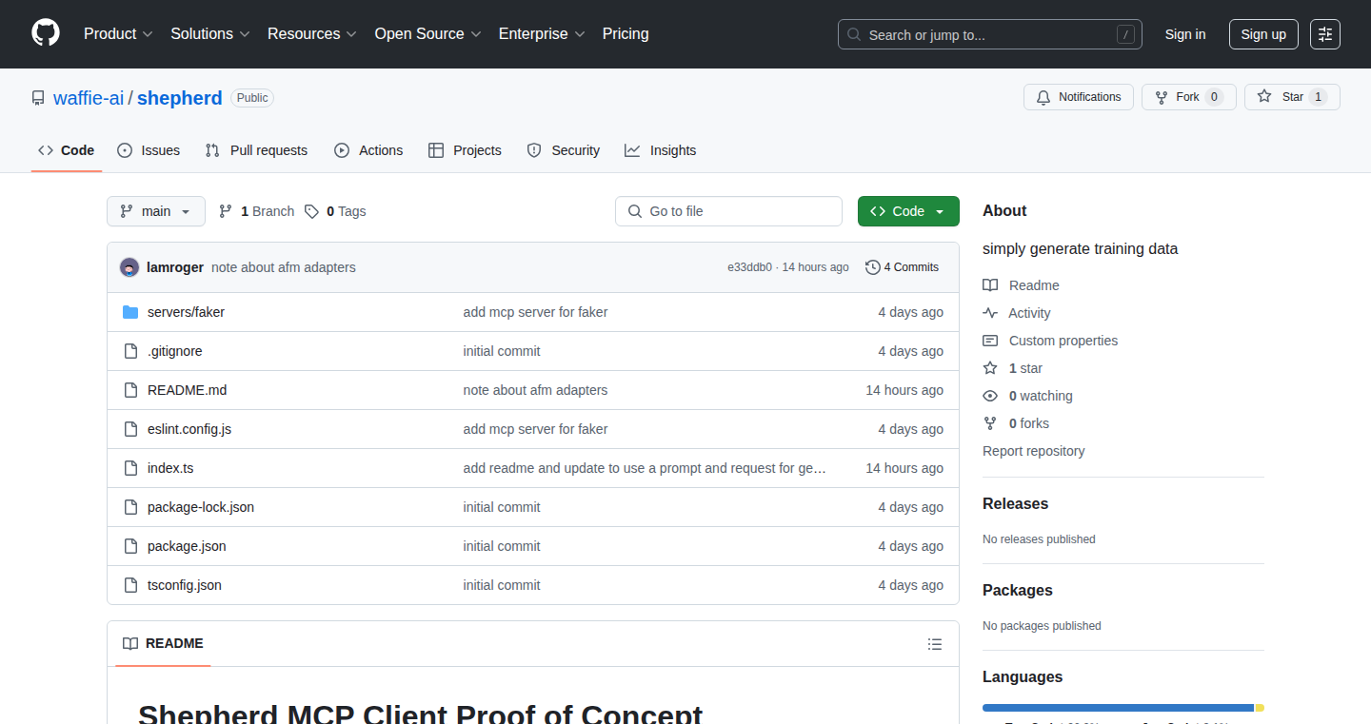Click the eye icon beside 0 watching

[x=990, y=396]
